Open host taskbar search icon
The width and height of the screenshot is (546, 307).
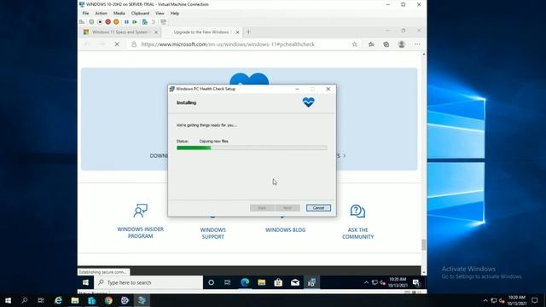(x=25, y=300)
